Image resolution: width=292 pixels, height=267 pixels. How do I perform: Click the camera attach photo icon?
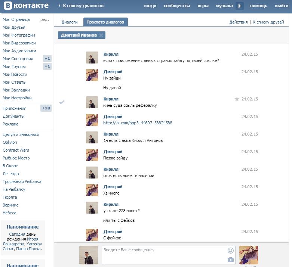[x=231, y=260]
